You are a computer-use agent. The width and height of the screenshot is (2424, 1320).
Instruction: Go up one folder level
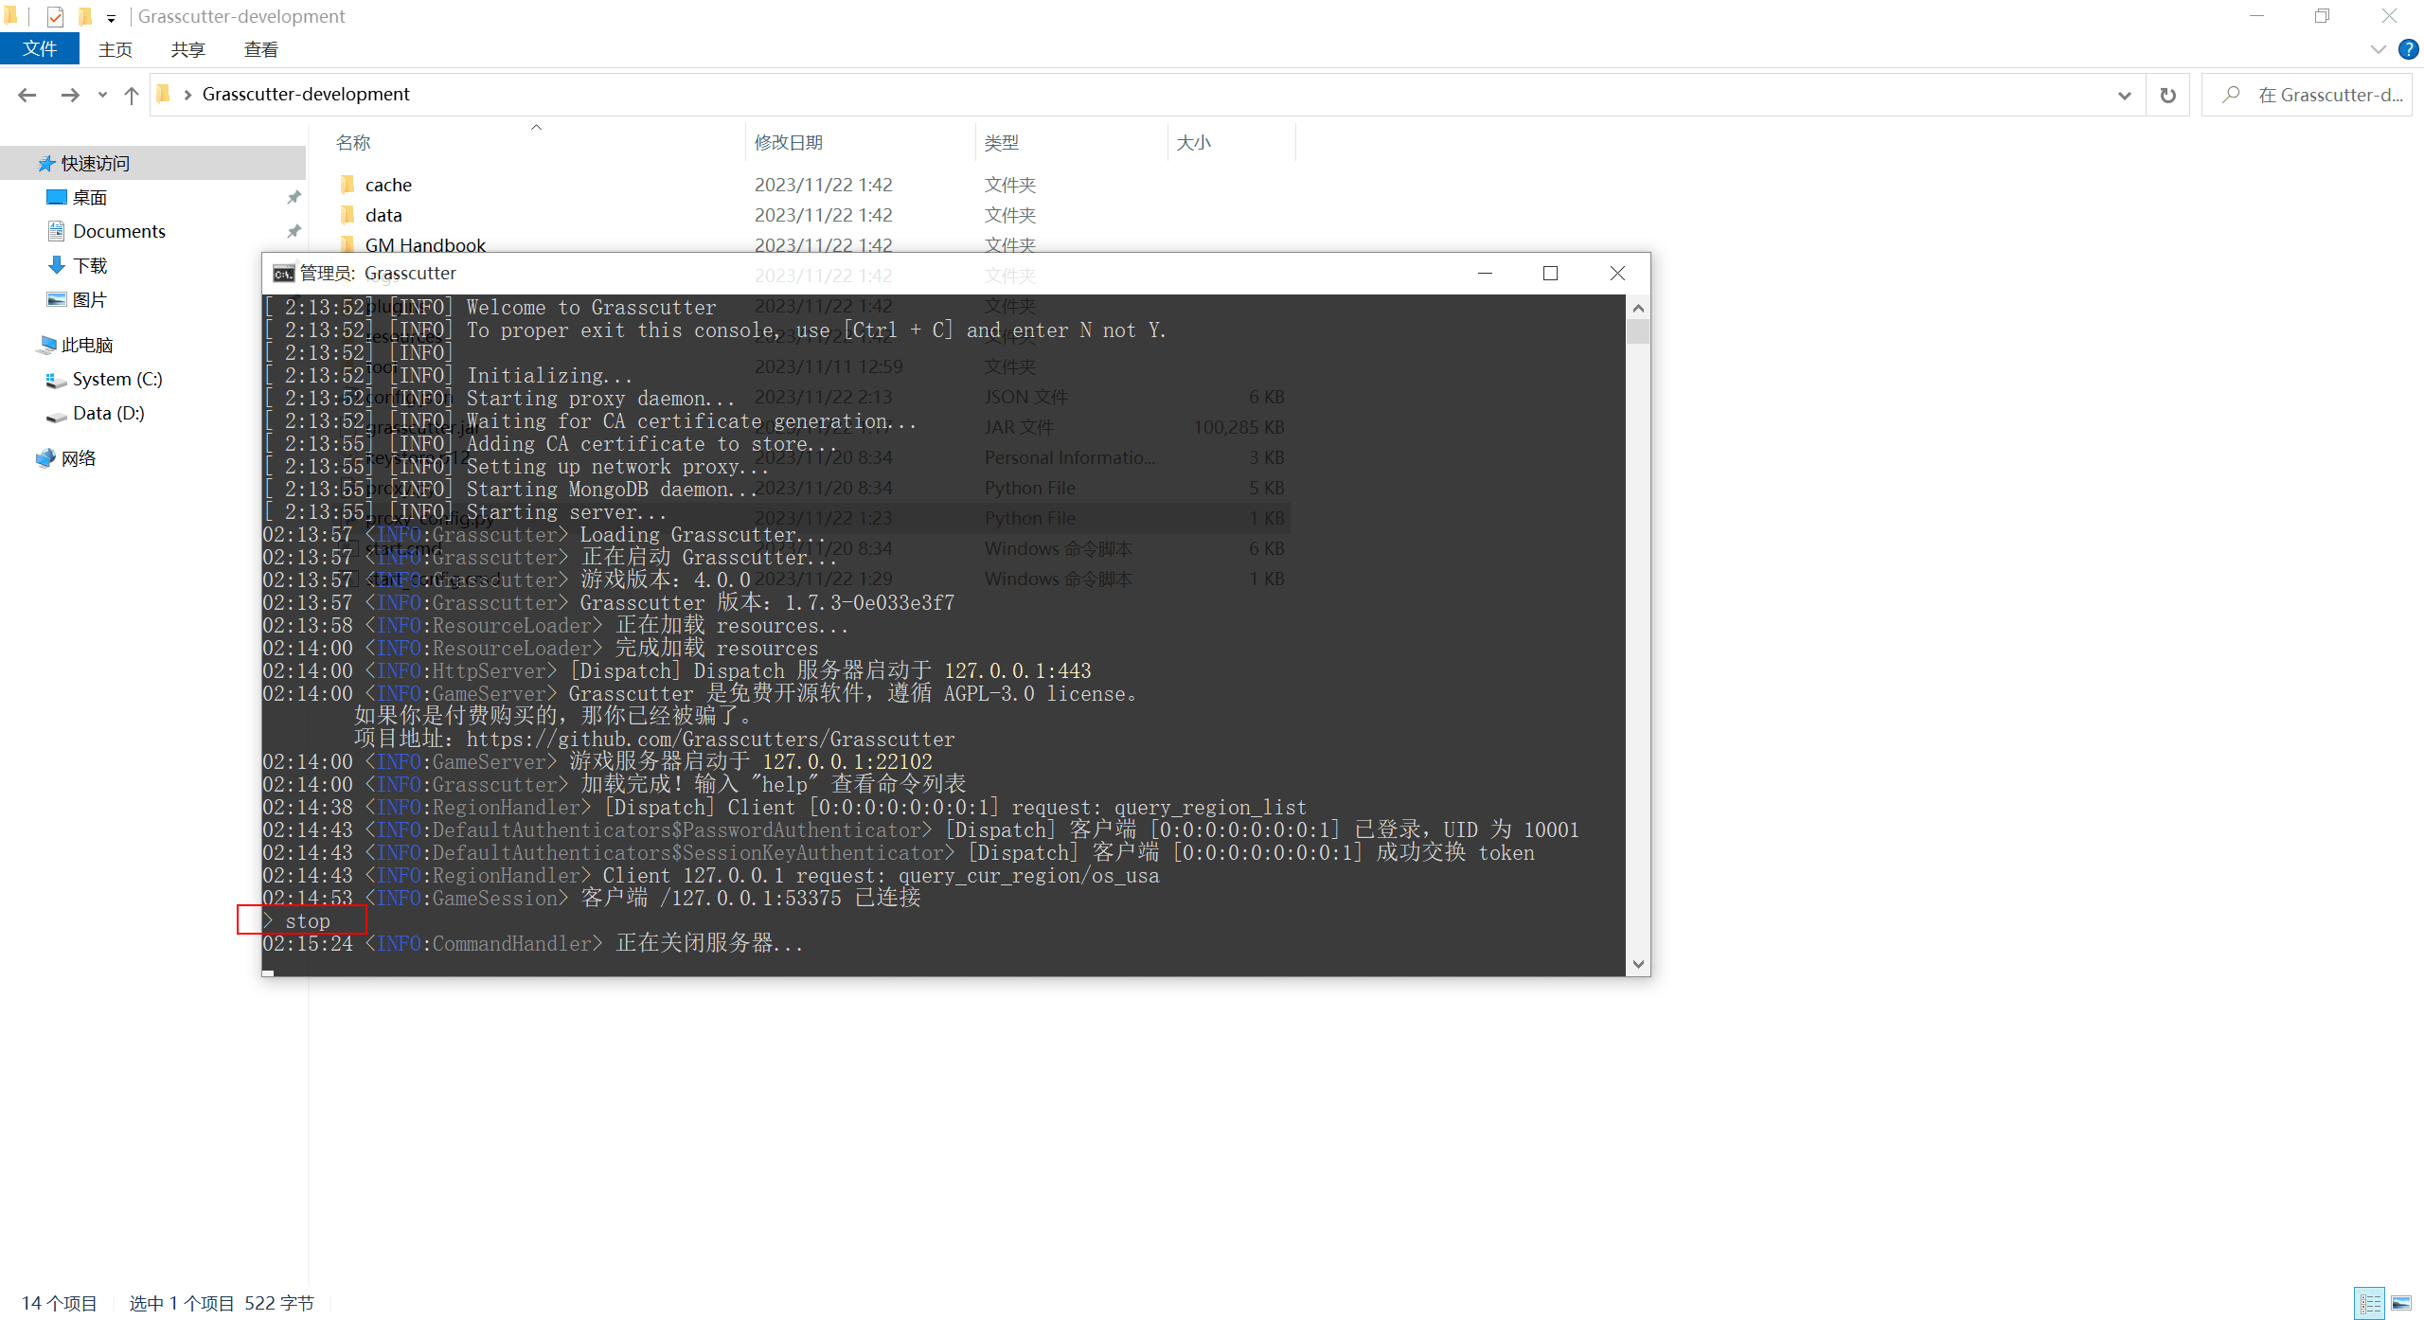coord(132,95)
